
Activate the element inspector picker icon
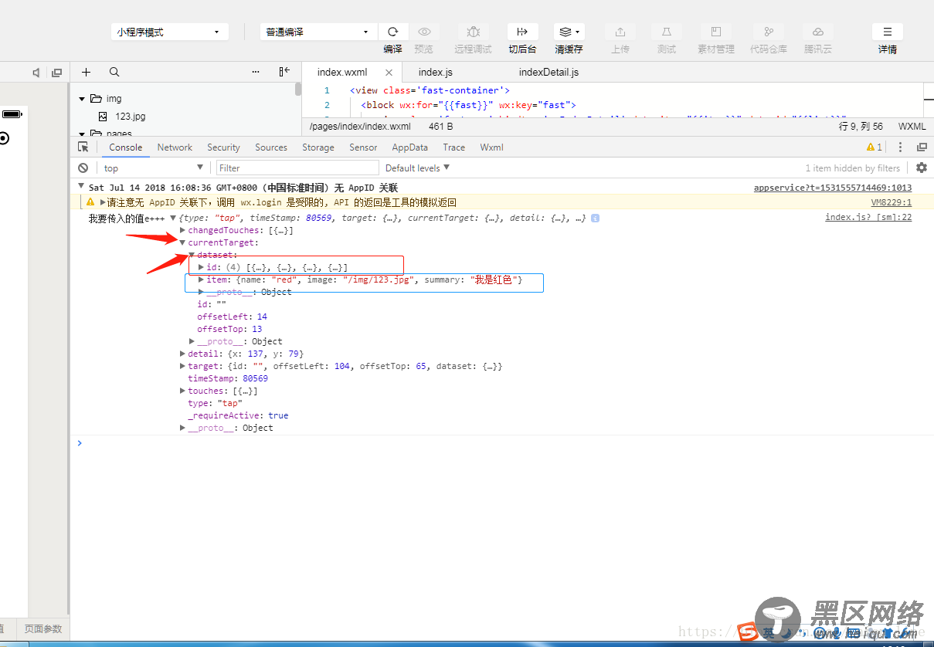(83, 147)
